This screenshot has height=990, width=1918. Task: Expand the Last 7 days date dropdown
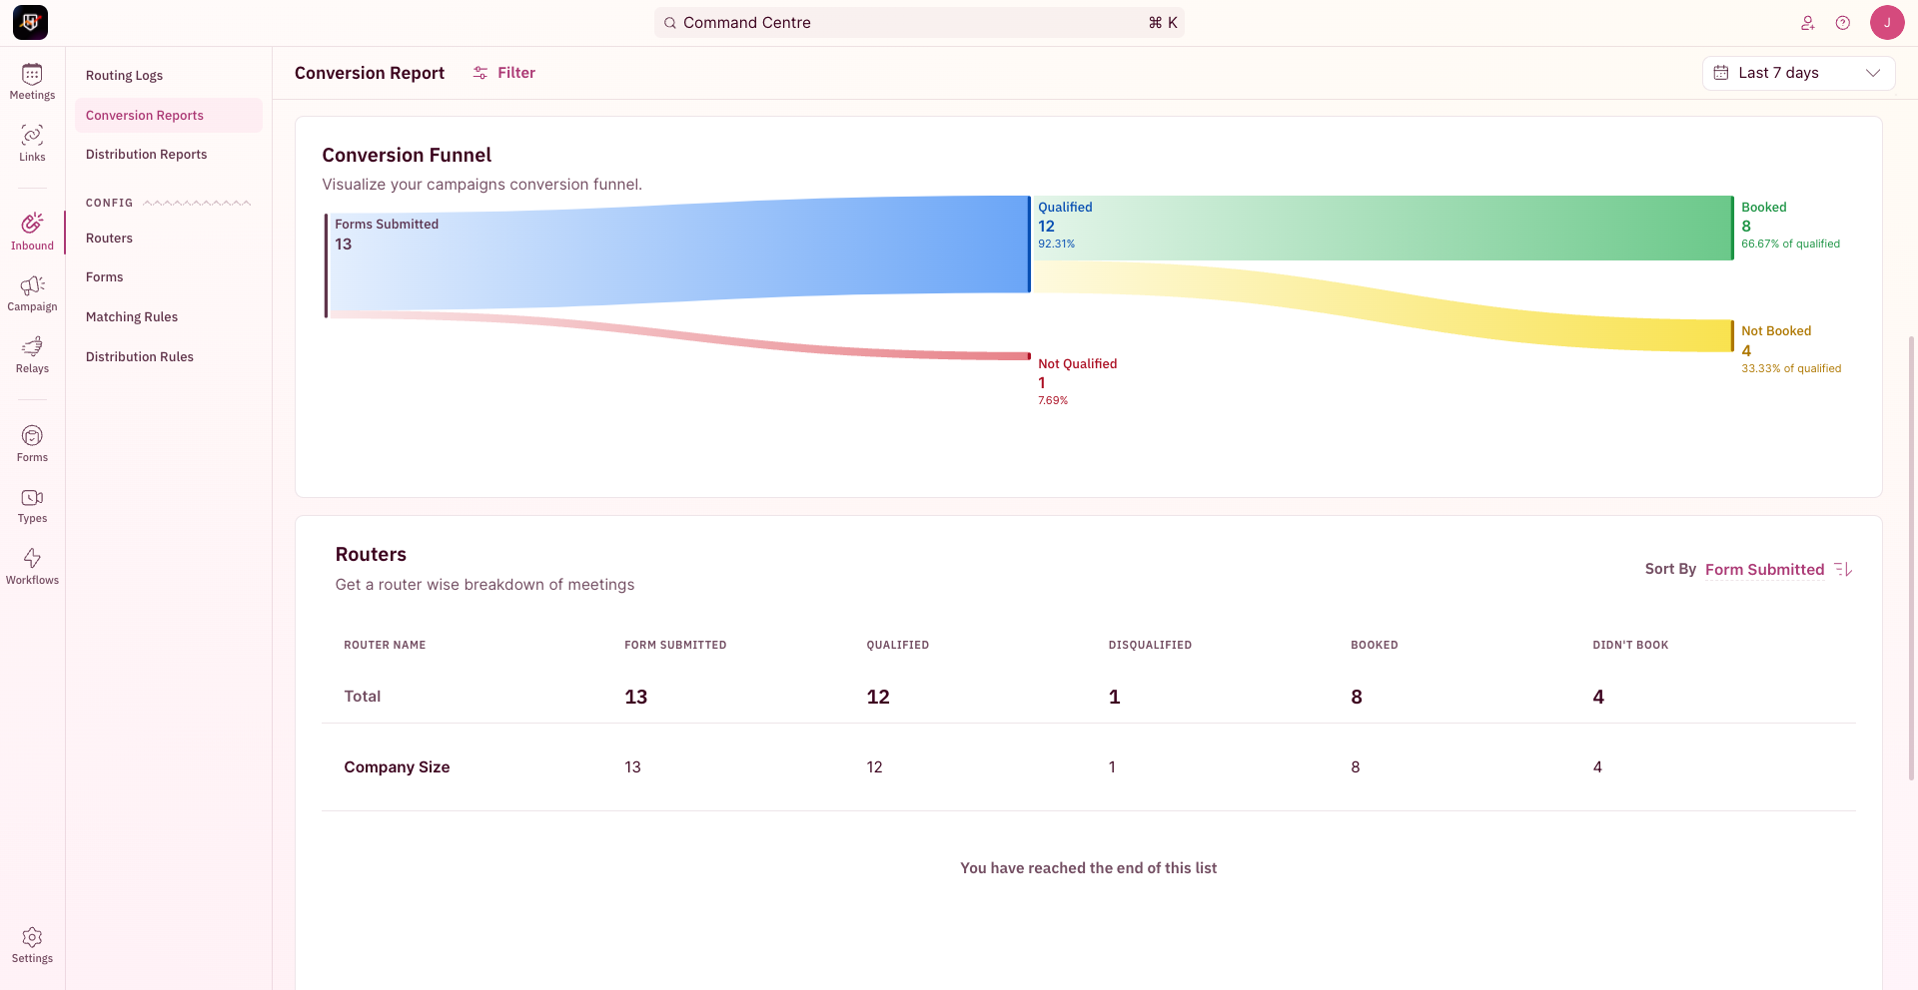tap(1798, 73)
